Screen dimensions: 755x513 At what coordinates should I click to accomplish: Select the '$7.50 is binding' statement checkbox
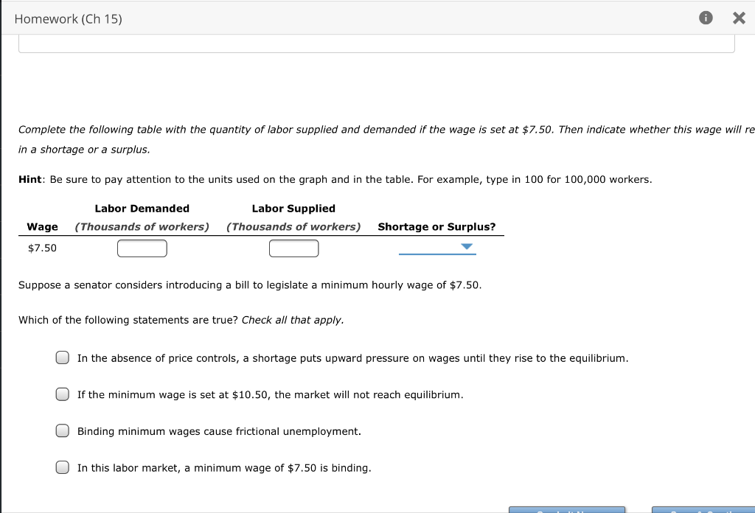click(x=62, y=467)
